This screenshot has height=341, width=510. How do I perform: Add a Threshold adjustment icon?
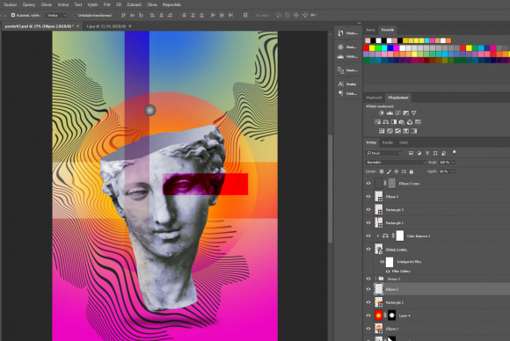click(397, 131)
